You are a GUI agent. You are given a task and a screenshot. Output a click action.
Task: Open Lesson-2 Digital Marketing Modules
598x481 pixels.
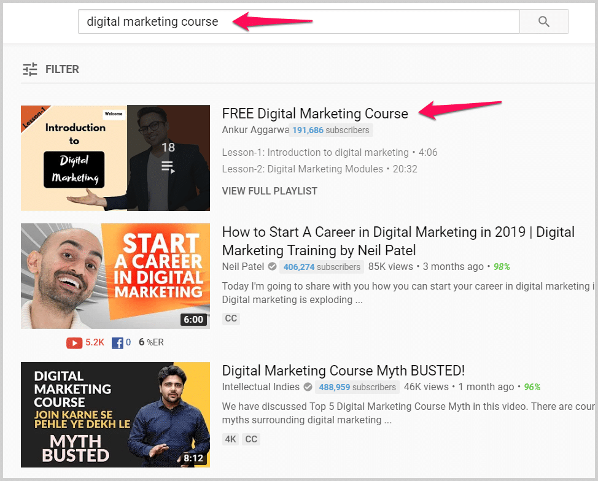pyautogui.click(x=320, y=169)
